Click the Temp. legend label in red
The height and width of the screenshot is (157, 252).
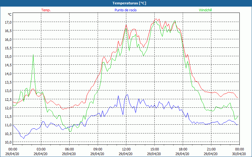46,10
